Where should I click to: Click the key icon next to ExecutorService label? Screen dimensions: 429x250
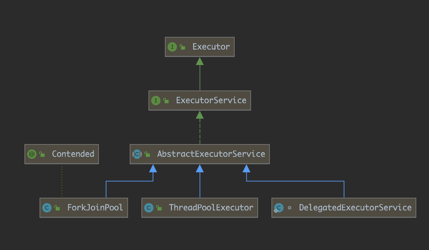coord(165,101)
